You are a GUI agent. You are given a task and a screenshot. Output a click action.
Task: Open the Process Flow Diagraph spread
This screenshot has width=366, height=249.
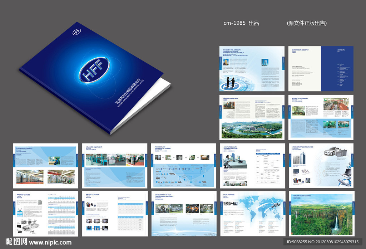coord(183,166)
